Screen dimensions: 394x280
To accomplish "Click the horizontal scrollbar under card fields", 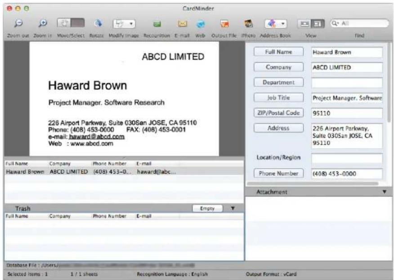I will tap(313, 183).
